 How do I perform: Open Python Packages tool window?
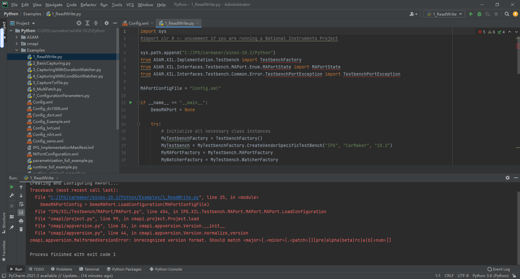tap(124, 269)
